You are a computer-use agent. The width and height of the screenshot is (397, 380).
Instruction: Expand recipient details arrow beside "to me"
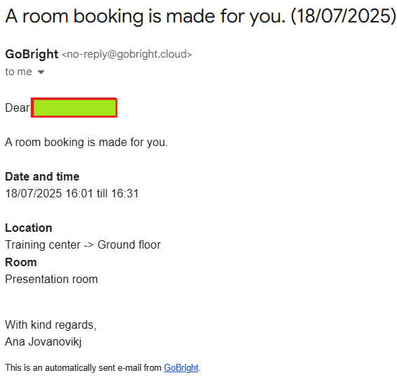[41, 72]
